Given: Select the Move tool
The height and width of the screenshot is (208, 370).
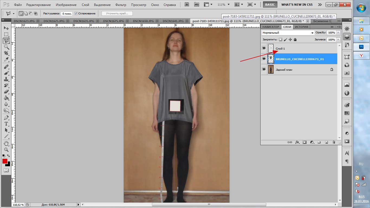Looking at the screenshot, I should pyautogui.click(x=6, y=28).
